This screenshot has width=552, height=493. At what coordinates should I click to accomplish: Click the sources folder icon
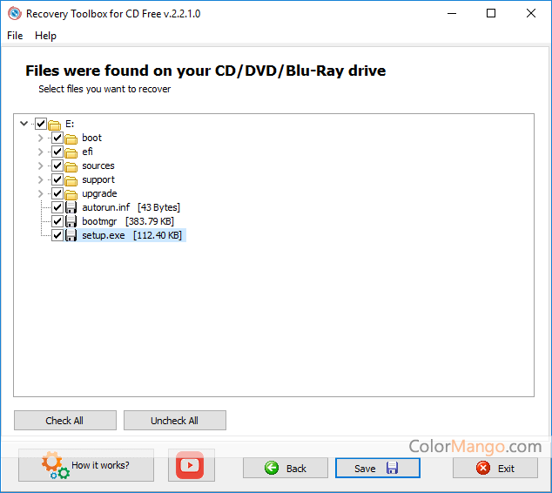click(71, 165)
